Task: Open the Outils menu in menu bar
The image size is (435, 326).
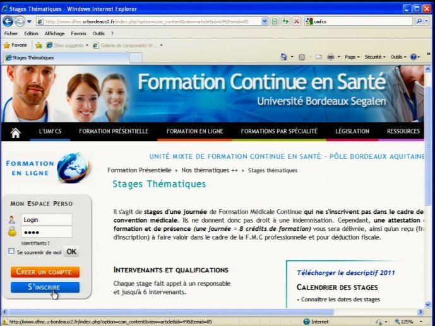Action: [98, 33]
